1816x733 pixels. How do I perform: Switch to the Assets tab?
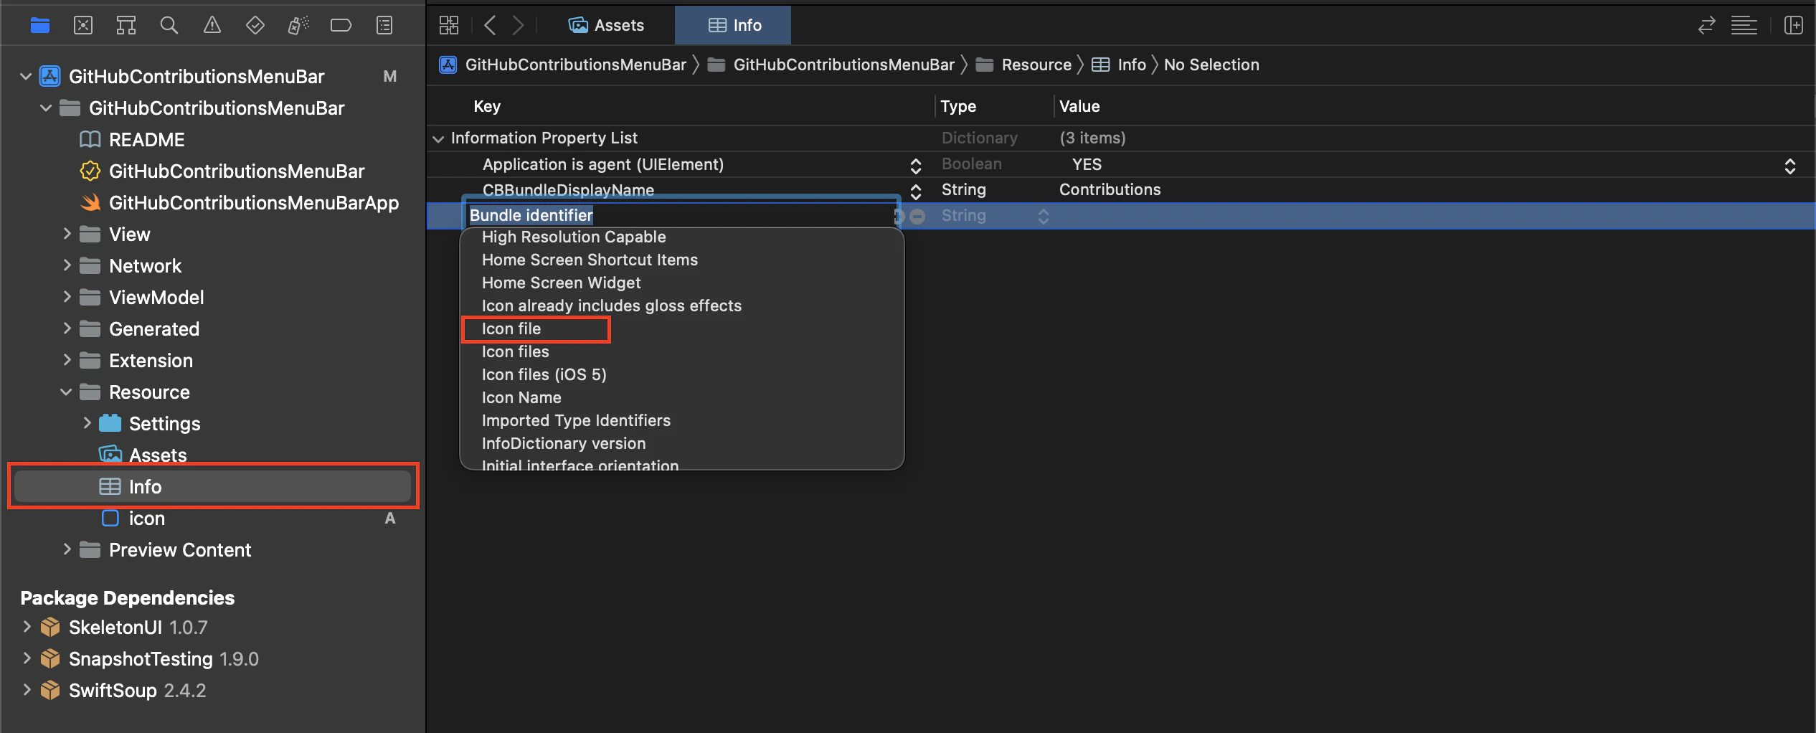click(x=606, y=25)
